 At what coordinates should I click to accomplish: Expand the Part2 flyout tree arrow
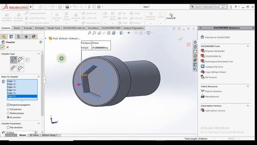tap(46, 39)
